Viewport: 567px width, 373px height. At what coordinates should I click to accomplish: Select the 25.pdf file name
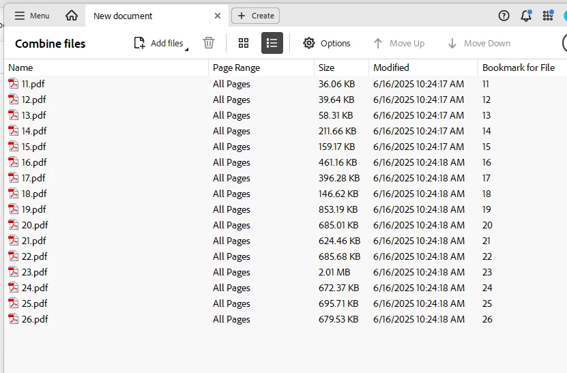(x=34, y=303)
